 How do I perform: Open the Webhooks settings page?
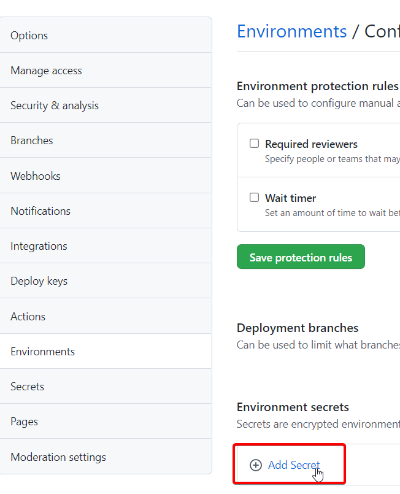click(x=36, y=176)
